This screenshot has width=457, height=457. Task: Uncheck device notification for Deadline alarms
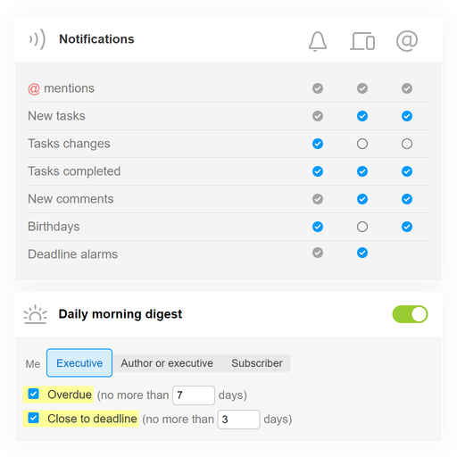[362, 253]
